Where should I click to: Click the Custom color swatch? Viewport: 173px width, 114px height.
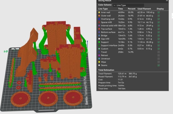(99, 49)
